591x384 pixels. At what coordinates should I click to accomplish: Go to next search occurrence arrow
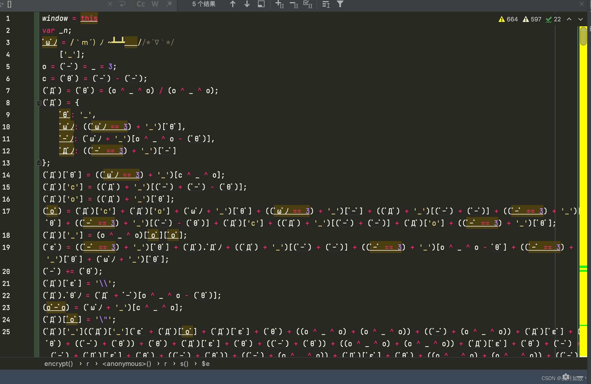247,4
